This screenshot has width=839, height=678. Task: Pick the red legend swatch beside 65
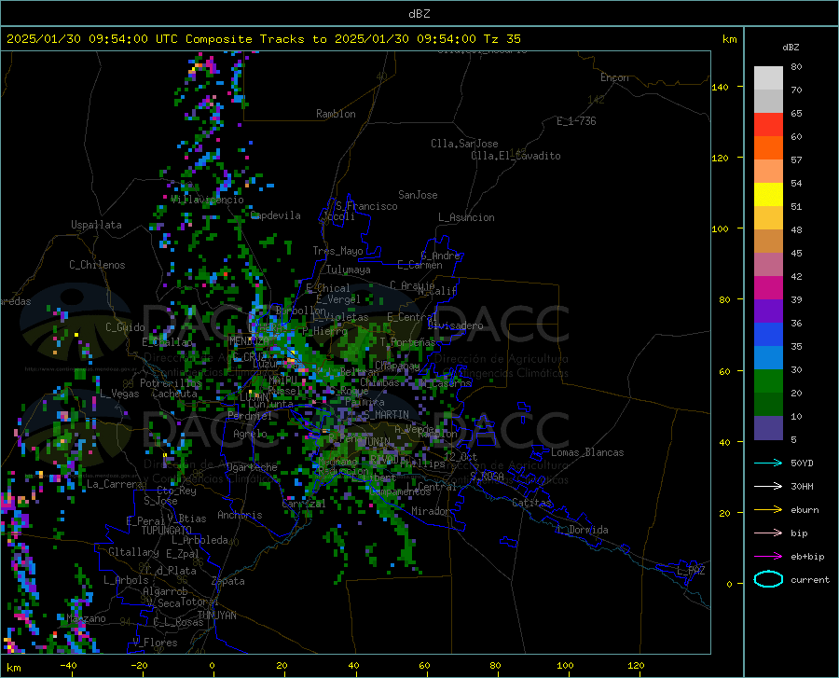click(768, 125)
